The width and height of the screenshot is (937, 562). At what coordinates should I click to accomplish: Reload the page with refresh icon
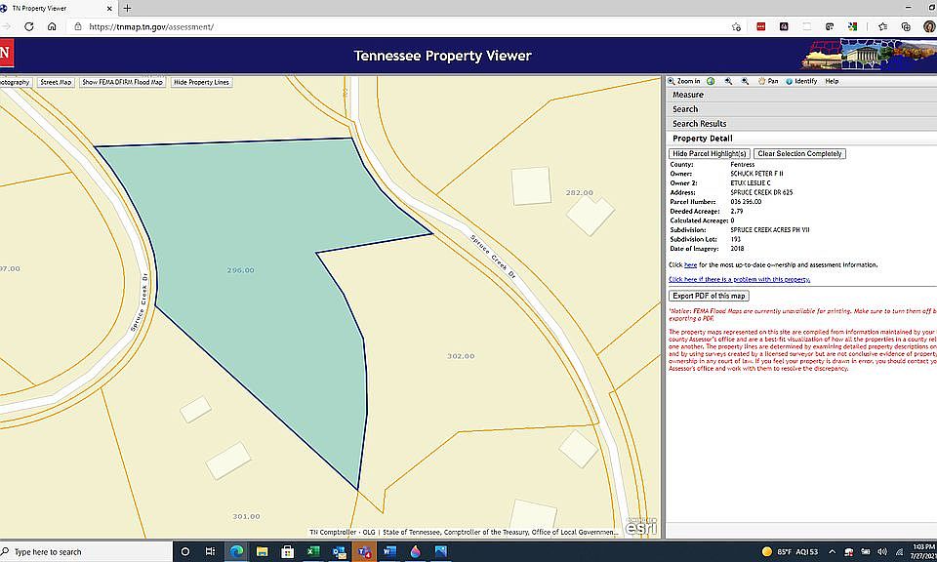28,27
